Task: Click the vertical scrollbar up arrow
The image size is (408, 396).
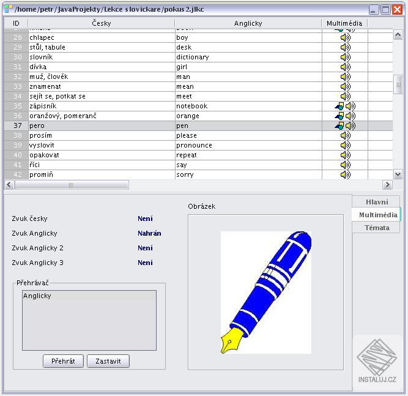Action: tap(398, 35)
